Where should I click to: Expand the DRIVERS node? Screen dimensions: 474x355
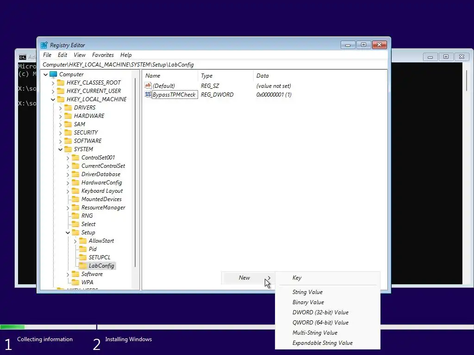tap(60, 108)
